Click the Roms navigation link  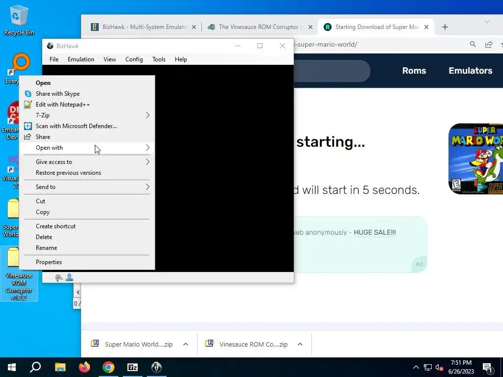(x=414, y=71)
